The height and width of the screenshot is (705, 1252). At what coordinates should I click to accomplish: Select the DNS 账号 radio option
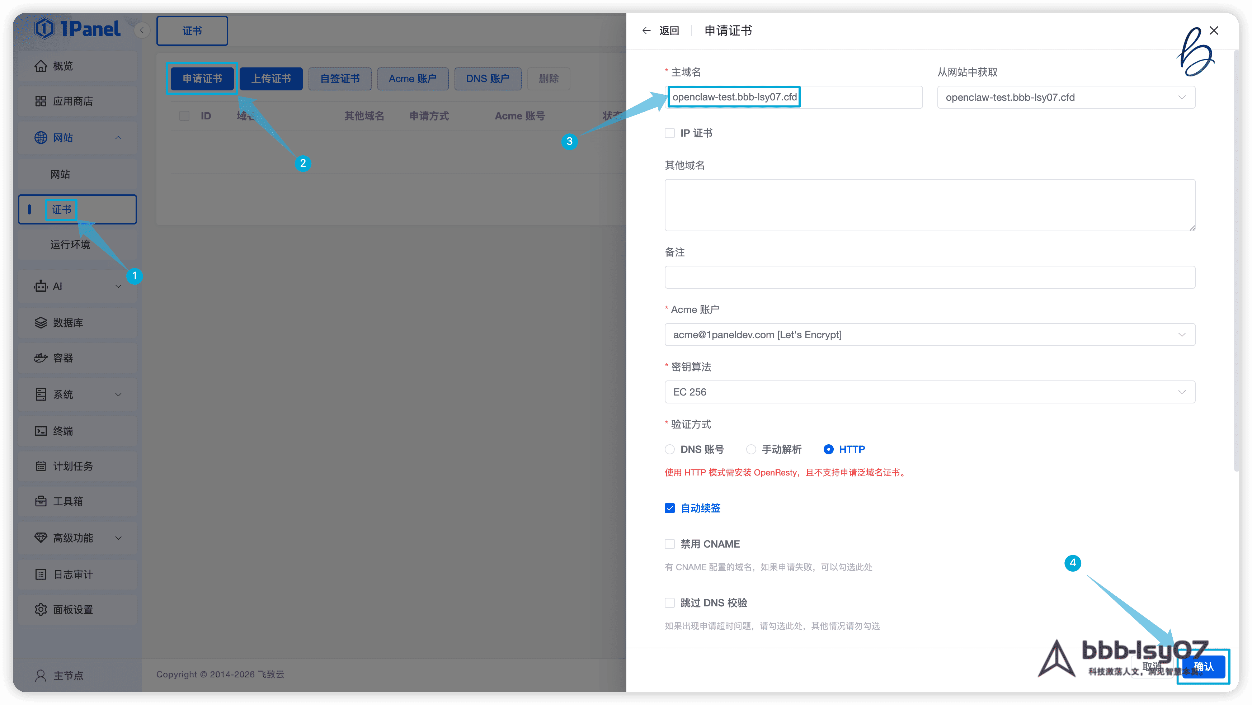[670, 449]
